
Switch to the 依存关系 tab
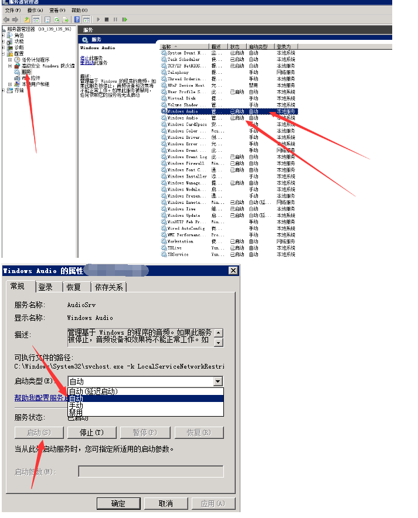[110, 287]
